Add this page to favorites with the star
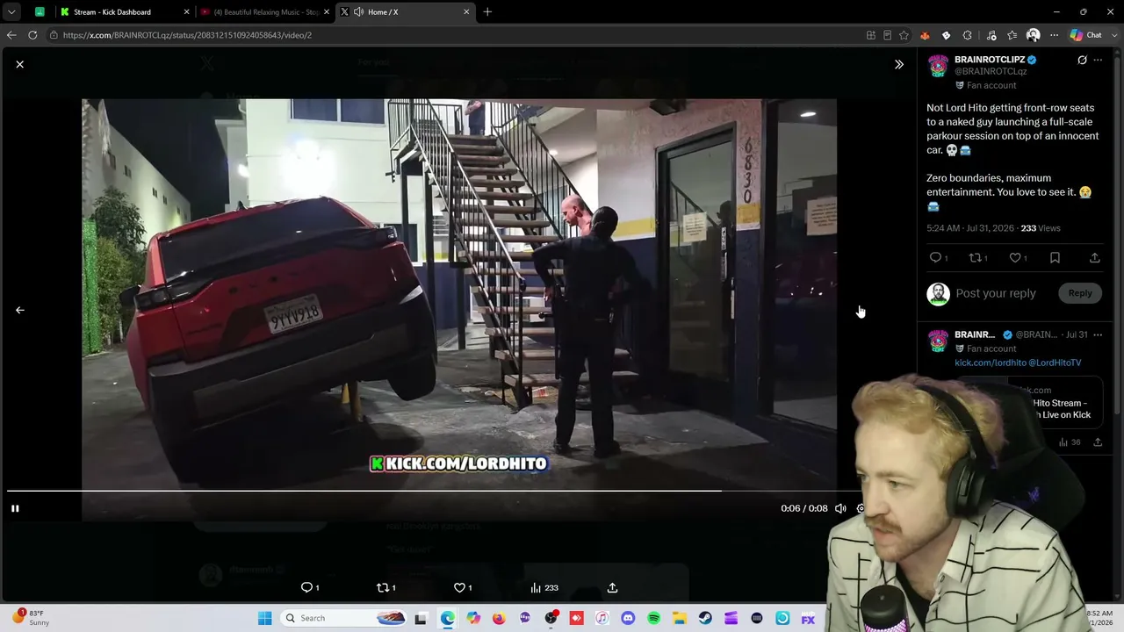 click(904, 35)
